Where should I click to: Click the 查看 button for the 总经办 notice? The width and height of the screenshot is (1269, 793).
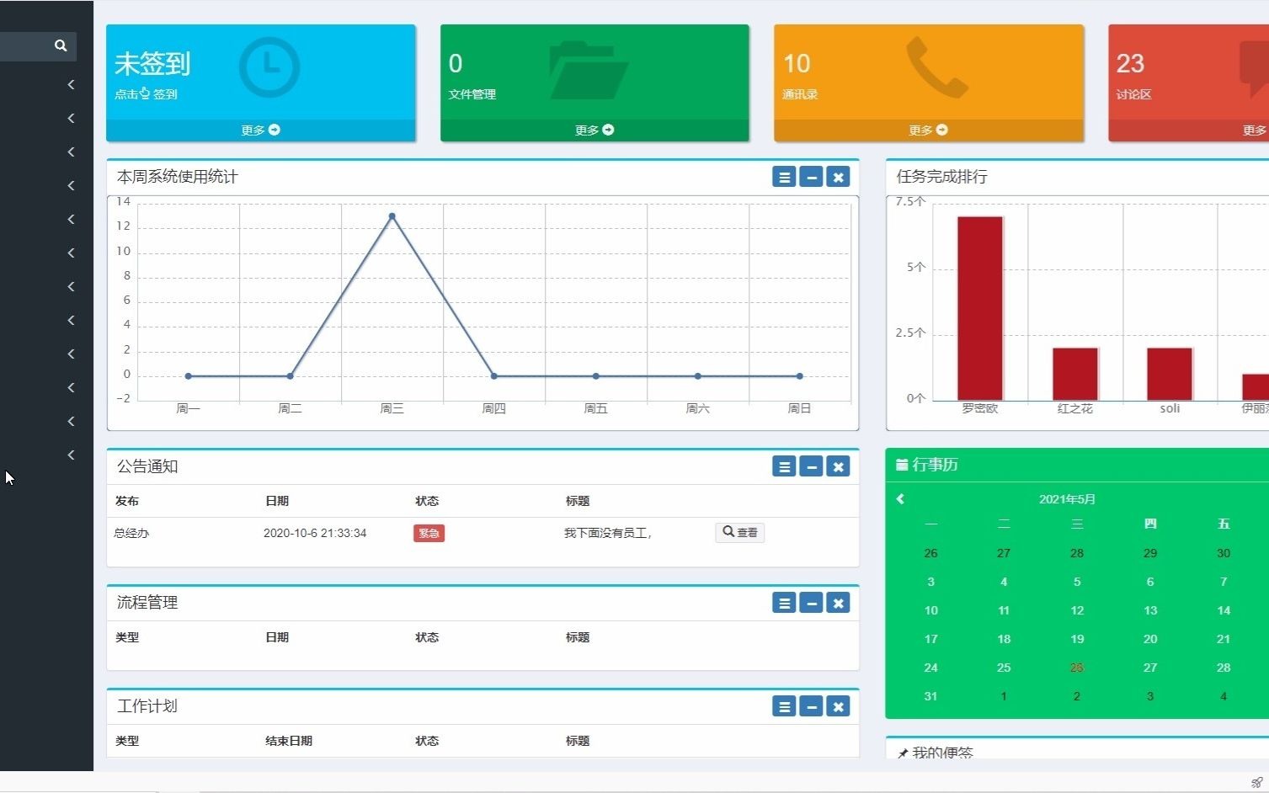[740, 532]
